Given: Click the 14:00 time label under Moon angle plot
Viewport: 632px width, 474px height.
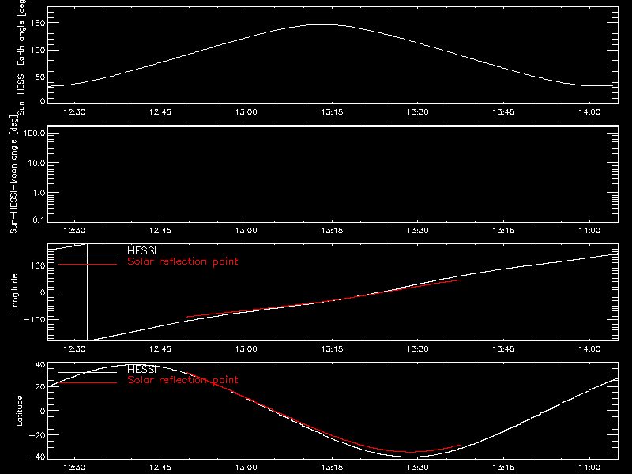Looking at the screenshot, I should [589, 231].
